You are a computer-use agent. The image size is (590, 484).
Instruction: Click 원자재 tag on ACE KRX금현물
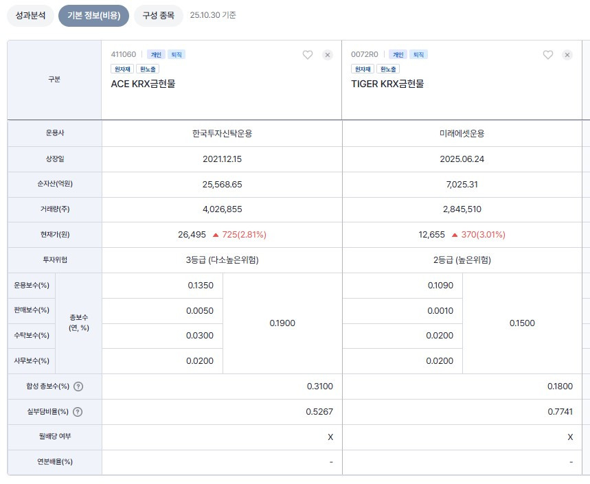pyautogui.click(x=122, y=69)
